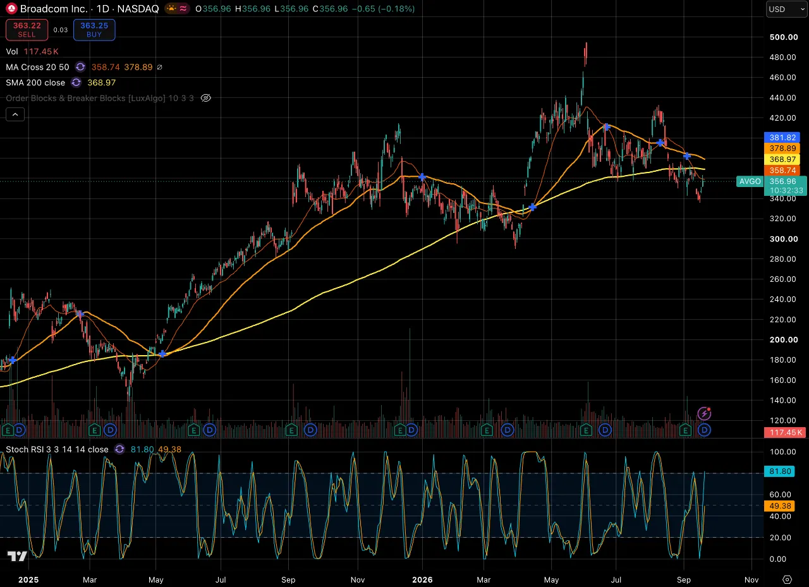Viewport: 809px width, 587px height.
Task: Click the 378.89 value in MA Cross legend
Action: [138, 67]
